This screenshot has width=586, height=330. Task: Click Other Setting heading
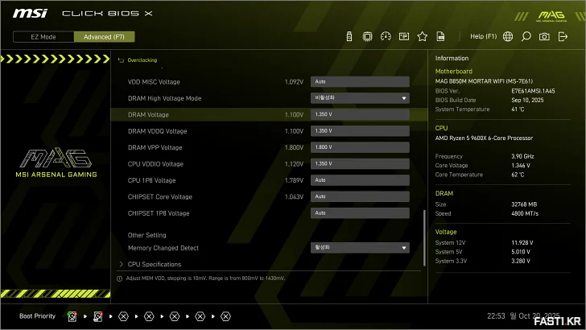click(146, 235)
